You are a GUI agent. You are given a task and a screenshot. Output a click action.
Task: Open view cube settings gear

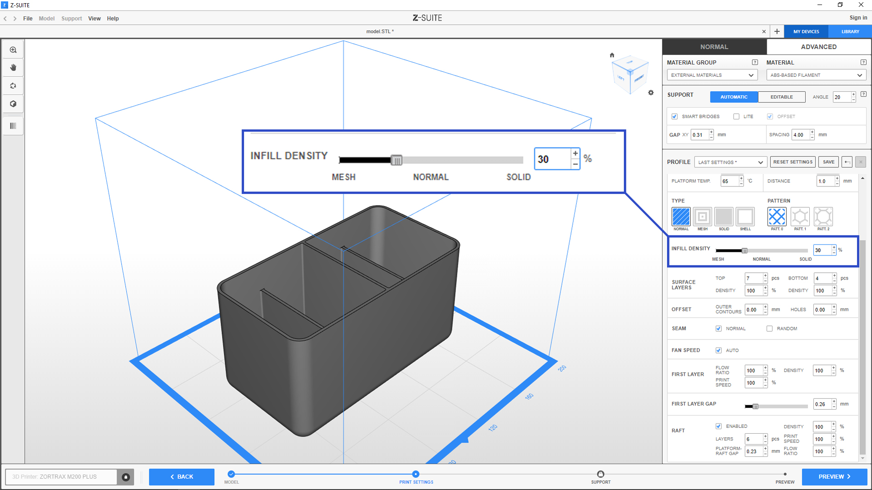pyautogui.click(x=651, y=93)
